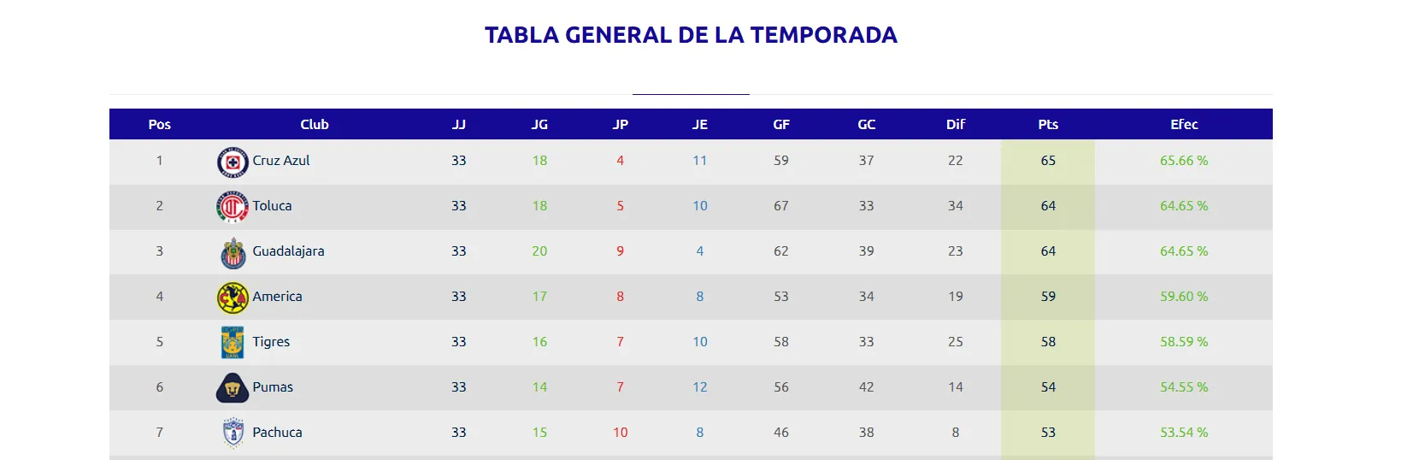Click the Tabla General de la Temporada heading

[x=691, y=35]
